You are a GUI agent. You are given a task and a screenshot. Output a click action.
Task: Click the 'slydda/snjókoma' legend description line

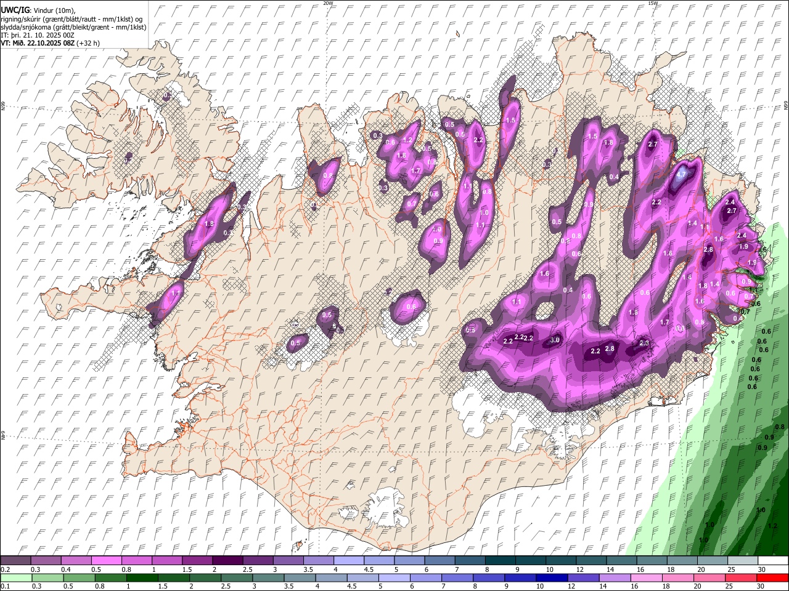point(73,28)
